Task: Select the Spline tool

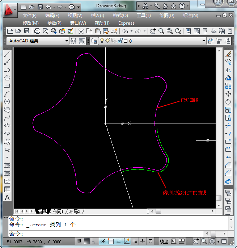Action: click(7, 118)
